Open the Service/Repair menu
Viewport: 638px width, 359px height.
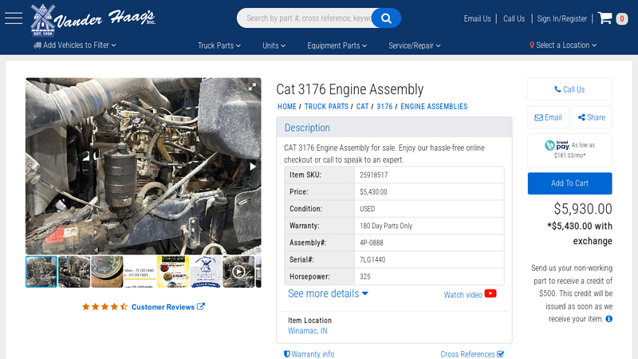coord(414,45)
